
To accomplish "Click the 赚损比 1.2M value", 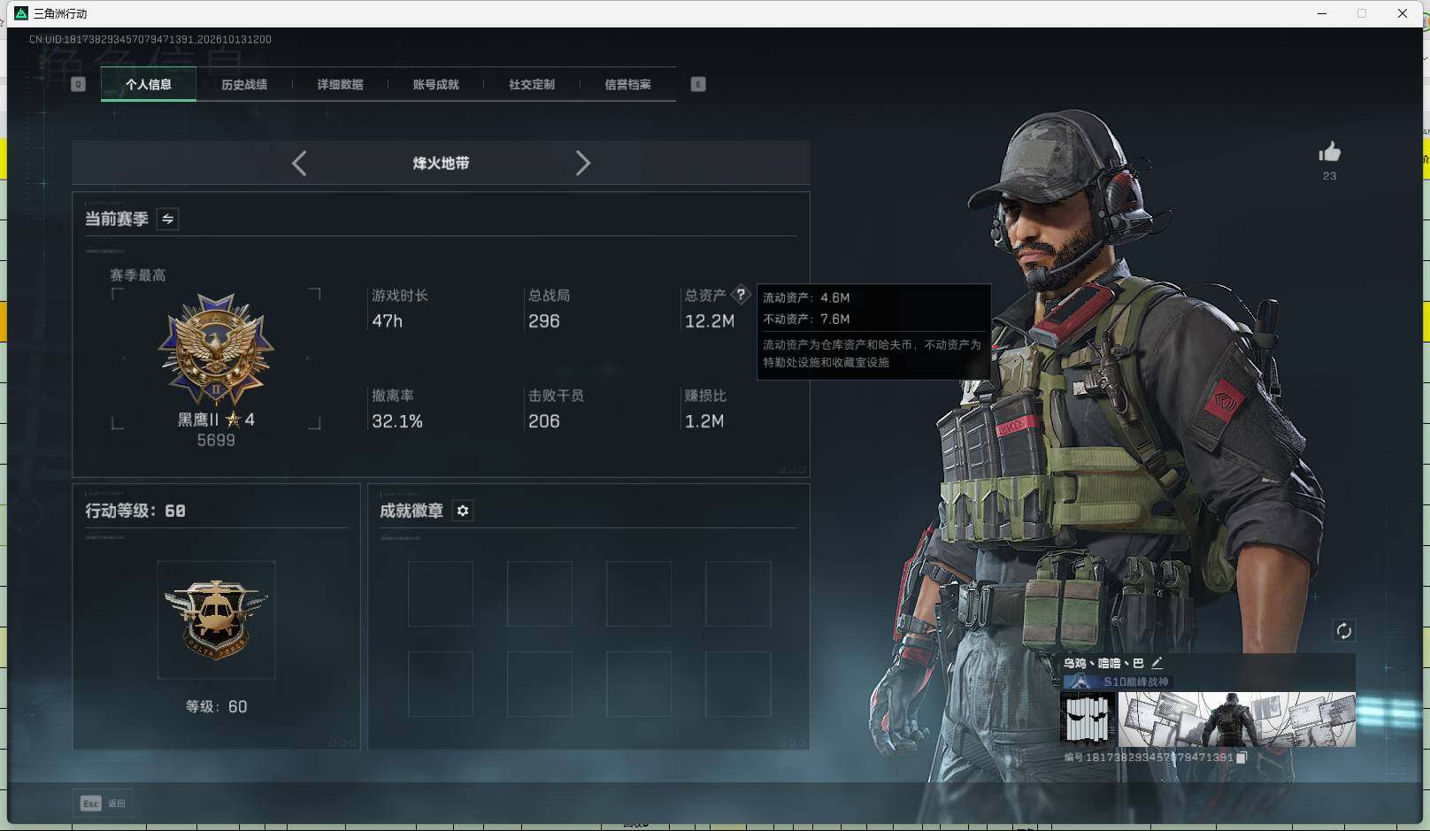I will tap(703, 421).
